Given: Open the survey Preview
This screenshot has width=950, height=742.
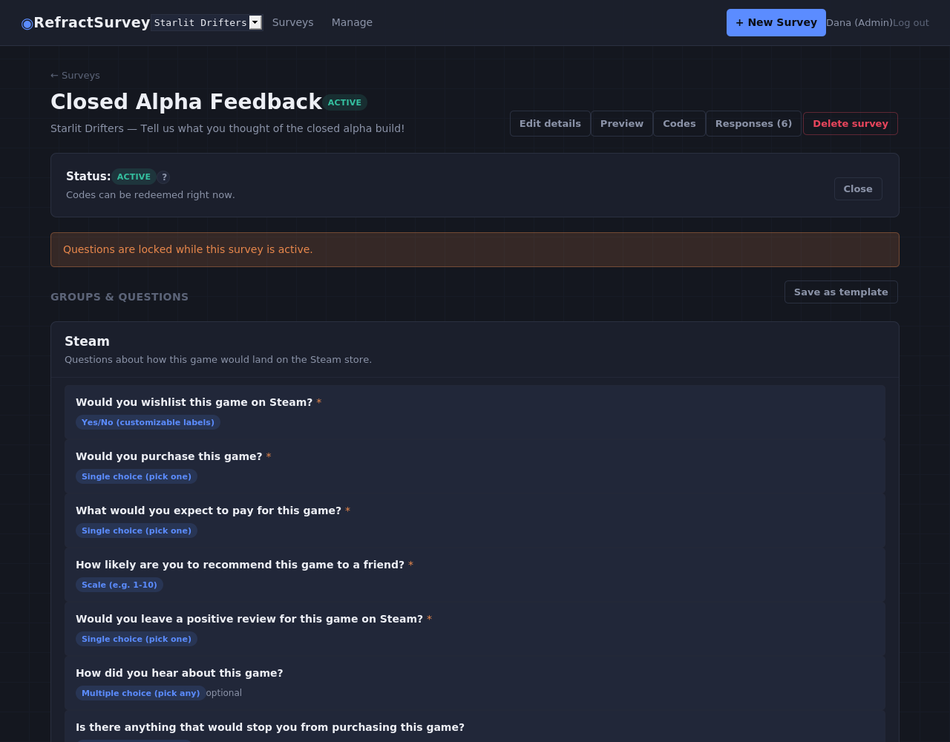Looking at the screenshot, I should (622, 124).
